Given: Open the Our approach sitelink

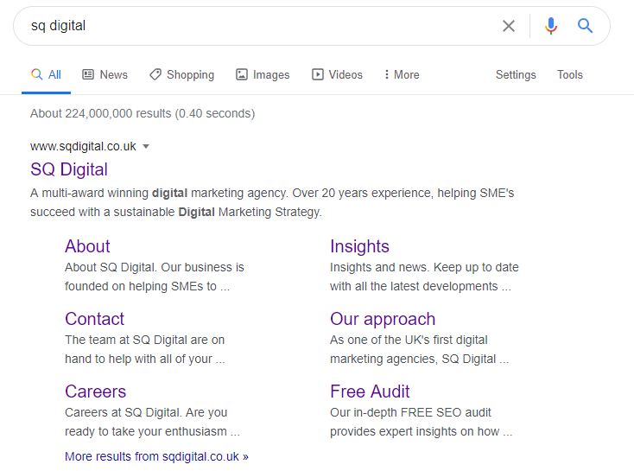Looking at the screenshot, I should tap(383, 319).
